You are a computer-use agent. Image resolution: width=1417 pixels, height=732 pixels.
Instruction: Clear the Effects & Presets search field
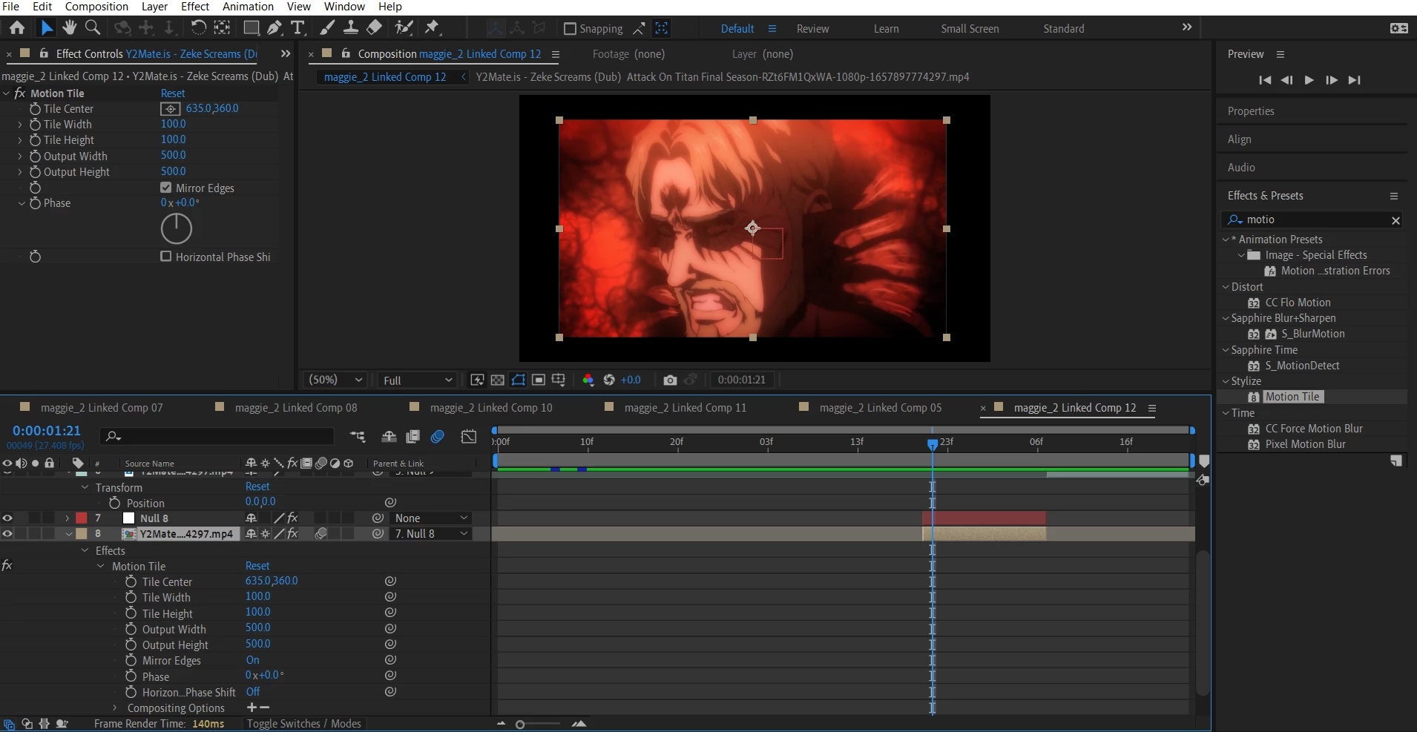click(x=1395, y=220)
